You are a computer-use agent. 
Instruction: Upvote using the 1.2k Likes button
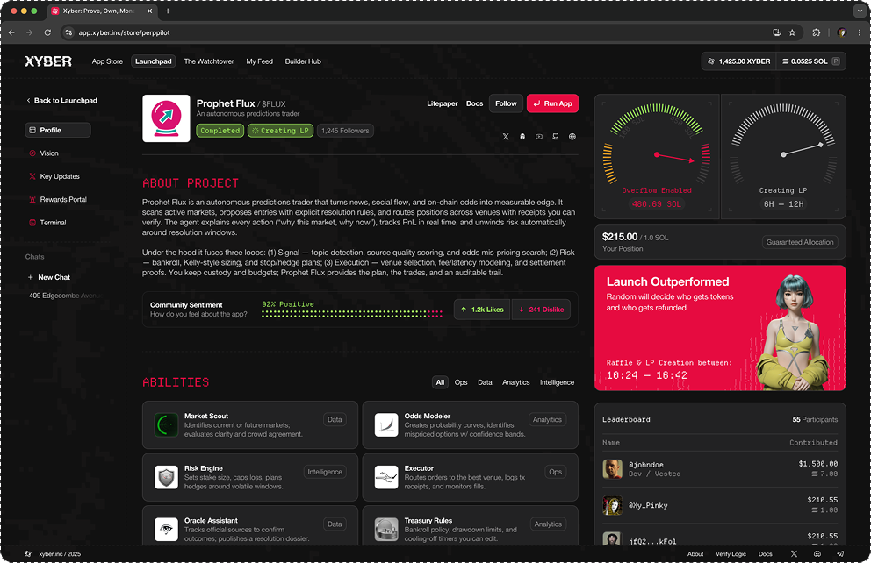click(479, 310)
